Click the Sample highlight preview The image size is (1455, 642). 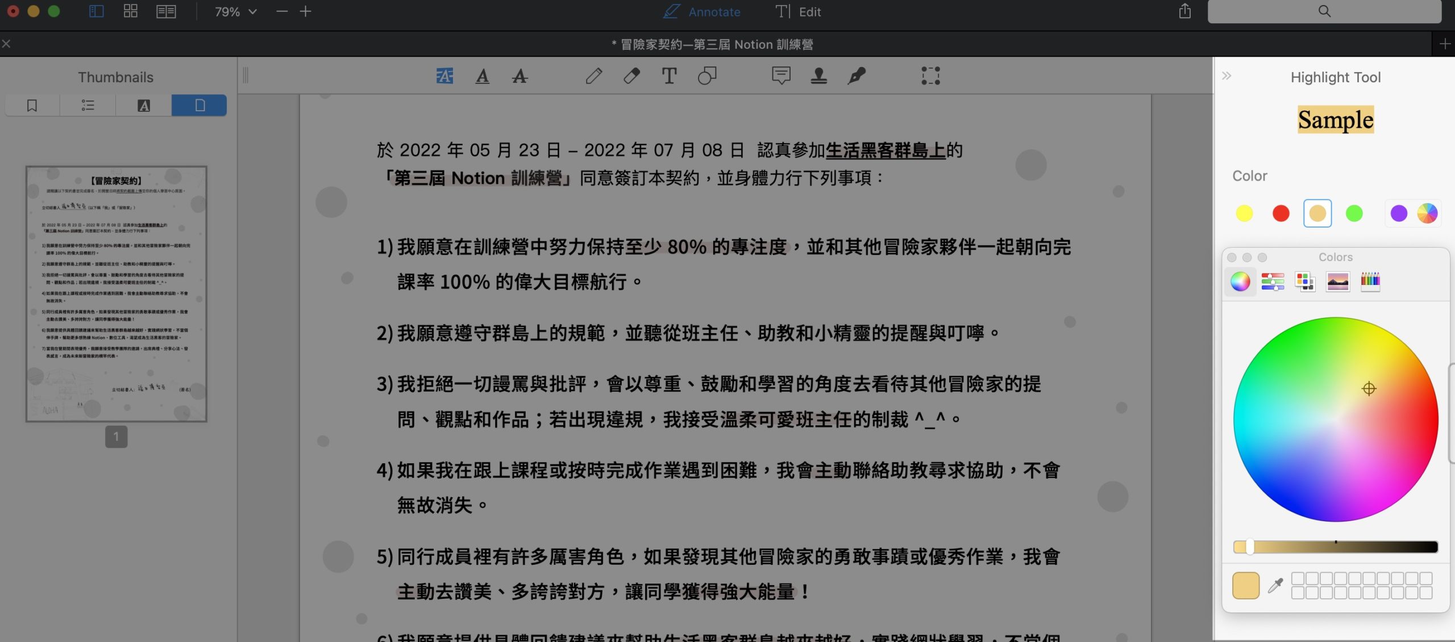pyautogui.click(x=1336, y=120)
